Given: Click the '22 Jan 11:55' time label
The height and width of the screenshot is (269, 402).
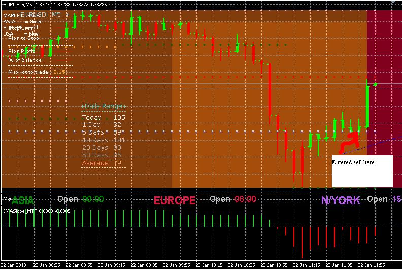Looking at the screenshot, I should coord(372,265).
